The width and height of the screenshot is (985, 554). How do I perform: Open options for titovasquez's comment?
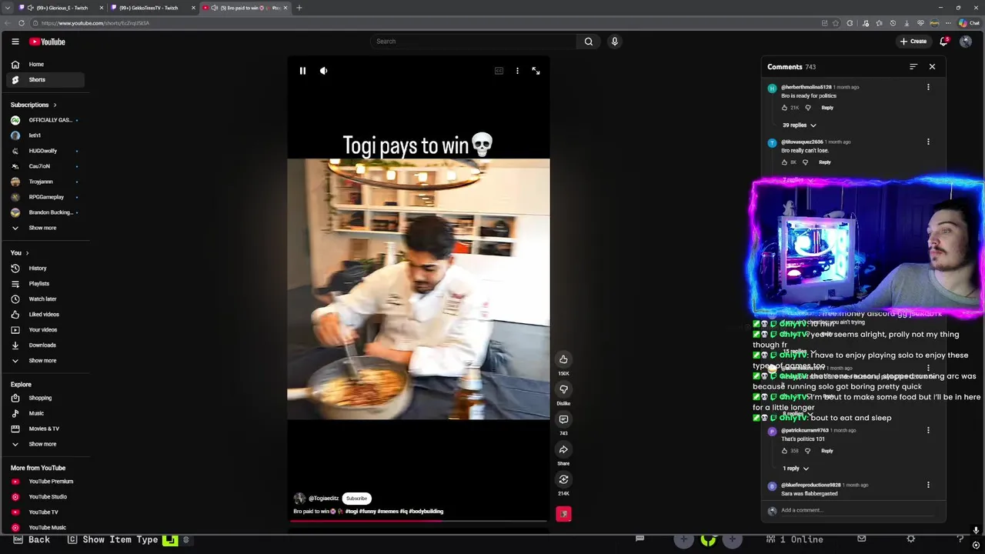tap(928, 142)
